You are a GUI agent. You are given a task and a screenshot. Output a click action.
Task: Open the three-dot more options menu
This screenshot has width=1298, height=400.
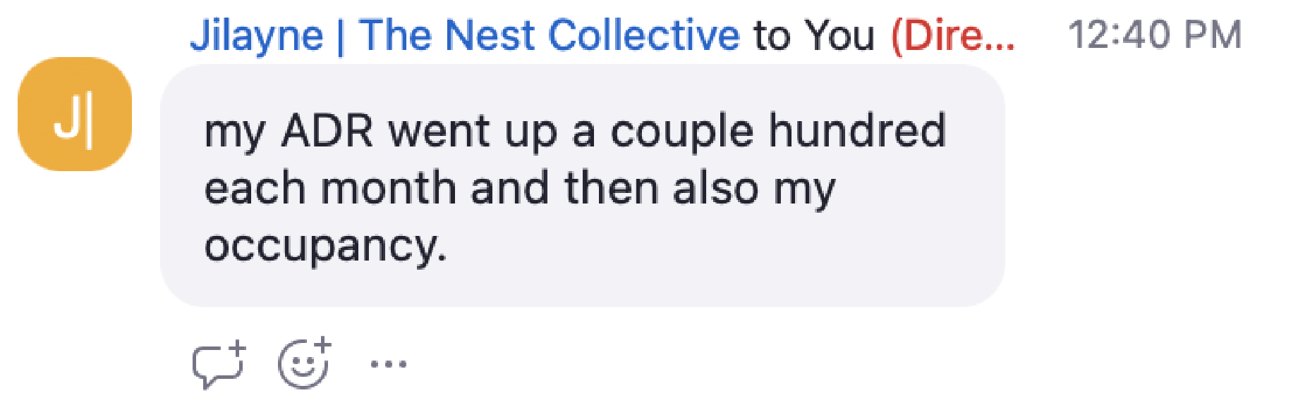tap(389, 364)
